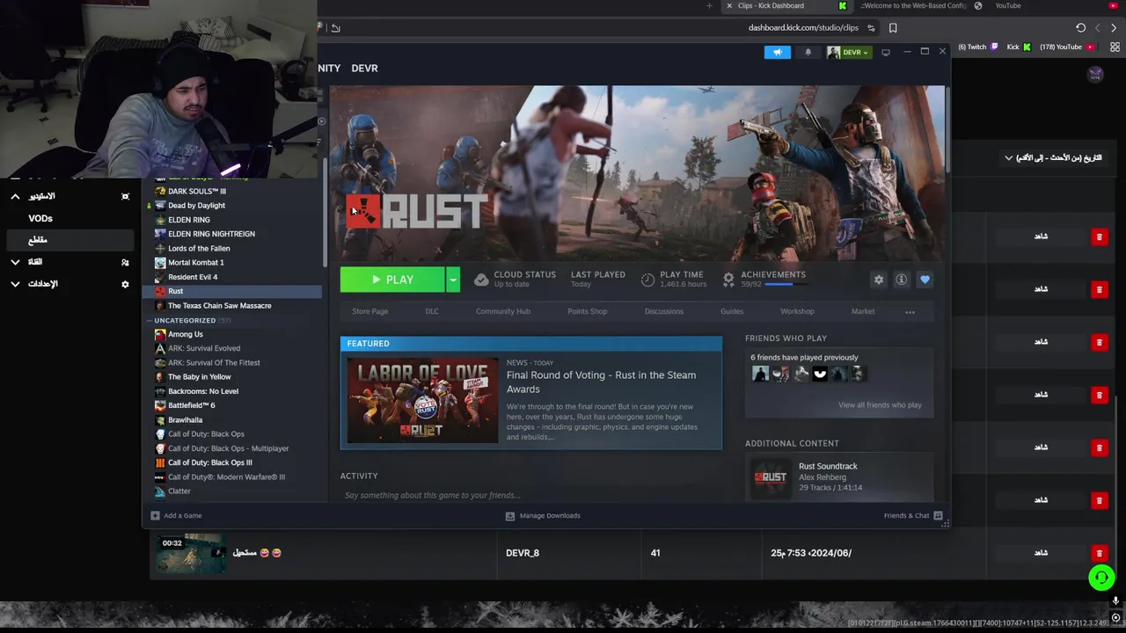This screenshot has width=1126, height=633.
Task: Open Market tab
Action: [863, 311]
